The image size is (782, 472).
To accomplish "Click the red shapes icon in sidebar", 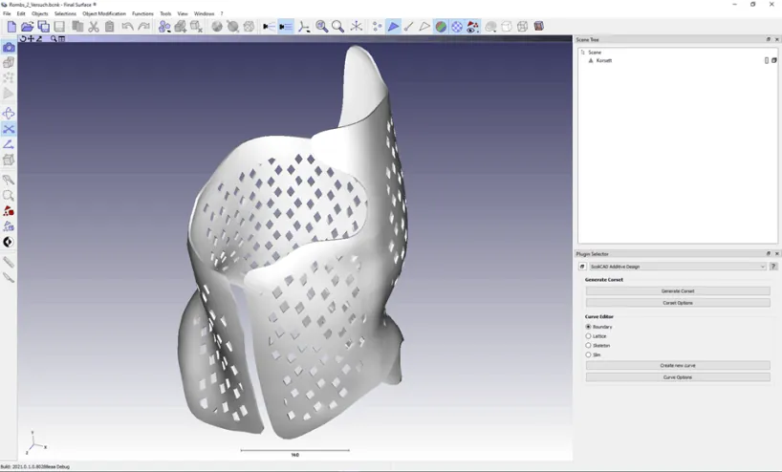I will coord(9,211).
